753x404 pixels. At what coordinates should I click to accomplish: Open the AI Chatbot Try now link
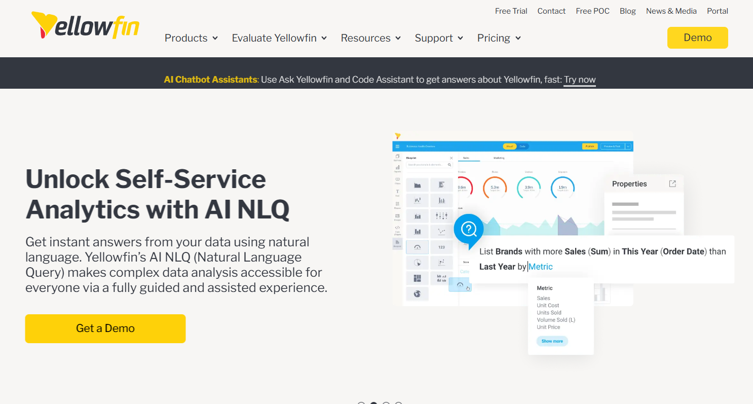579,80
